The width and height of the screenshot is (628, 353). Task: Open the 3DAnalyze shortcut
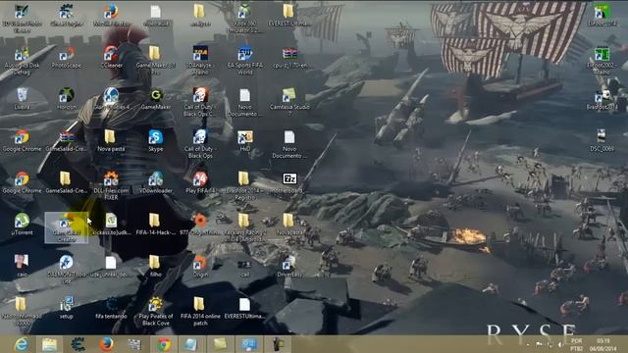(x=200, y=60)
